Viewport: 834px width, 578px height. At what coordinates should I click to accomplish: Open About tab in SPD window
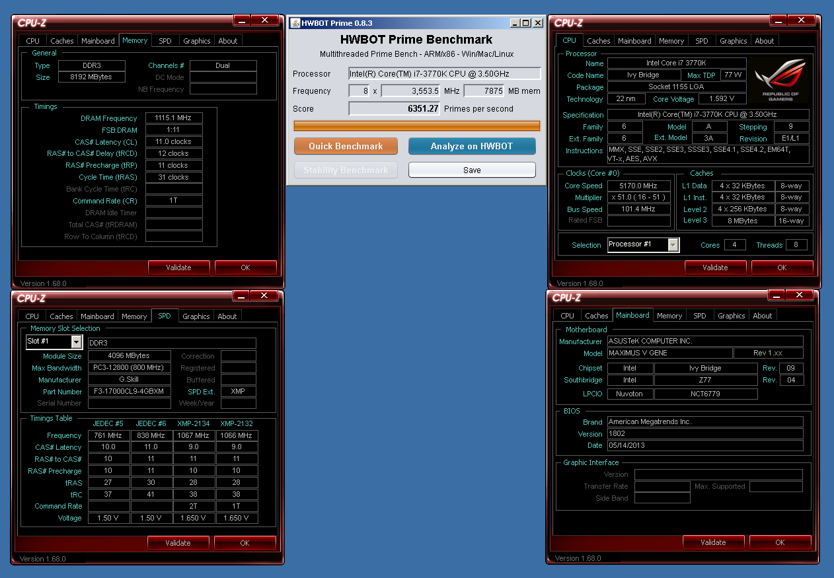[x=227, y=316]
